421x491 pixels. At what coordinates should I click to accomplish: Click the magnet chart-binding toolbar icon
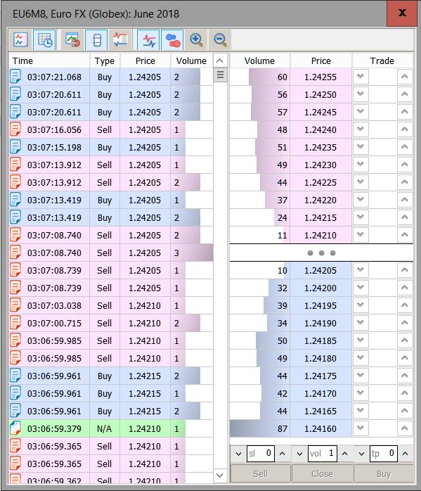[72, 40]
